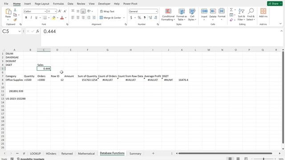Open the Summary sheet tab
Image resolution: width=285 pixels, height=160 pixels.
[x=135, y=153]
